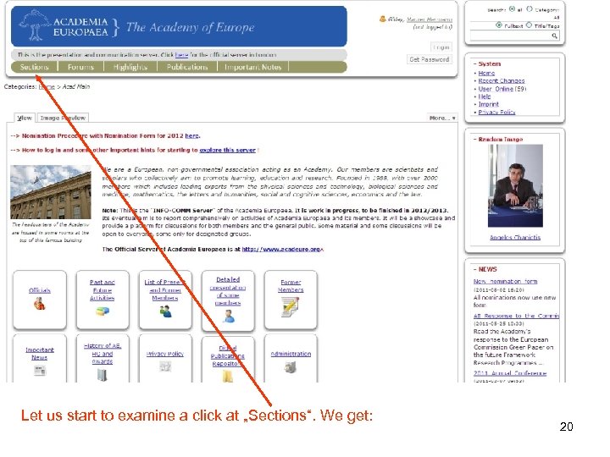This screenshot has width=610, height=457.
Task: Open the Help link in the System panel
Action: pos(485,96)
